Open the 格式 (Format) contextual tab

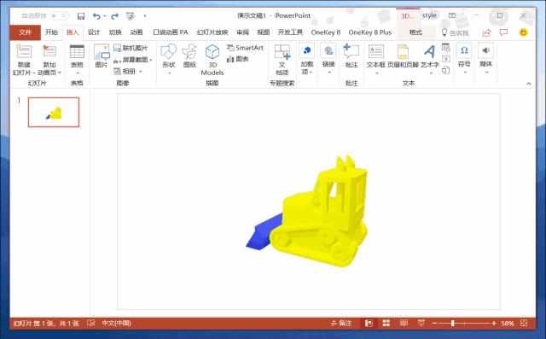pos(415,32)
